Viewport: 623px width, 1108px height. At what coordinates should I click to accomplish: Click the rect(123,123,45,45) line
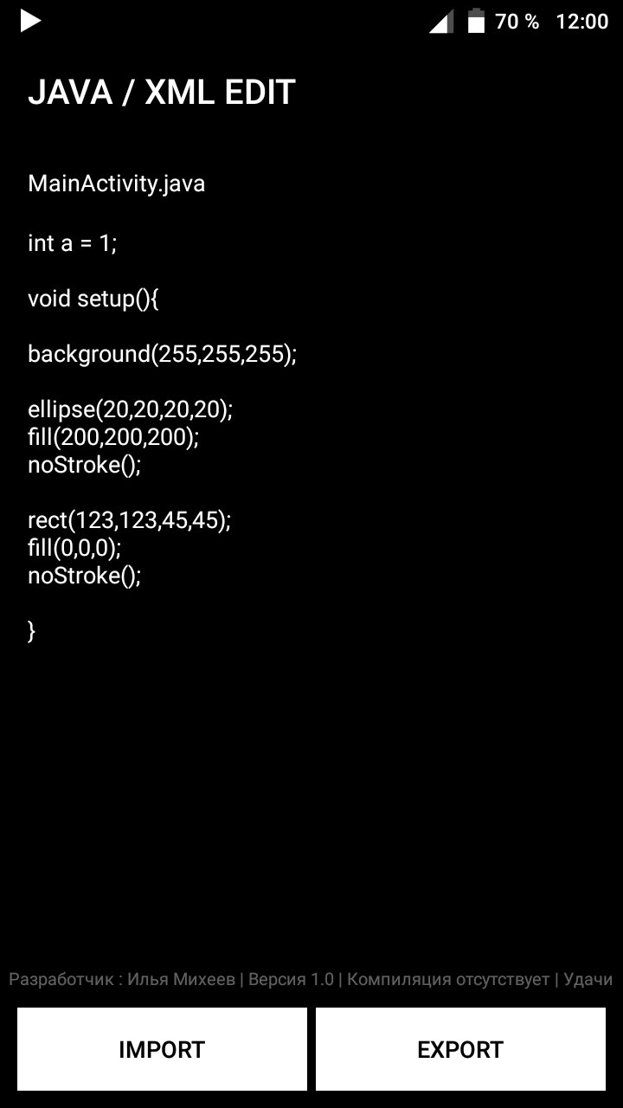128,520
